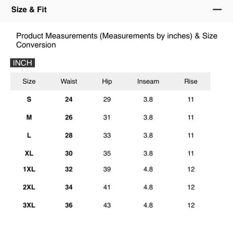The image size is (233, 233).
Task: Click the Inseam column header
Action: [x=148, y=82]
